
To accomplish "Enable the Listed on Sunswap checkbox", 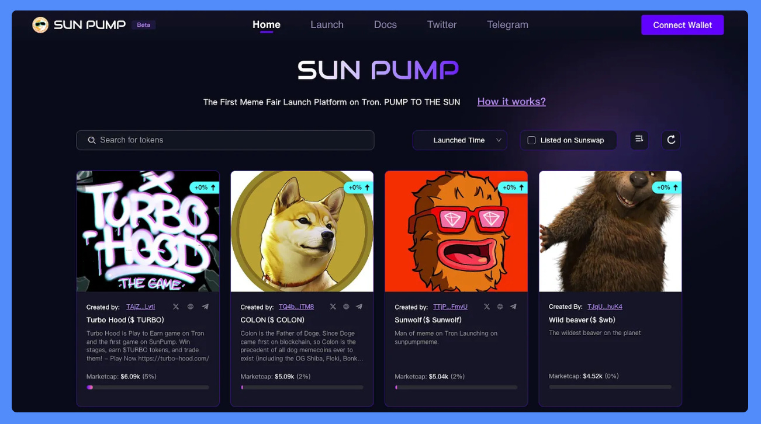I will (531, 140).
